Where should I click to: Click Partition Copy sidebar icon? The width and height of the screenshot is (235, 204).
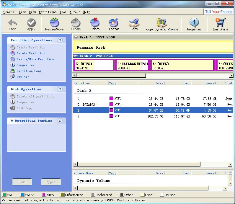(x=13, y=71)
